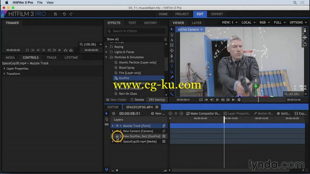The height and width of the screenshot is (174, 310).
Task: Open the File menu
Action: coord(40,3)
